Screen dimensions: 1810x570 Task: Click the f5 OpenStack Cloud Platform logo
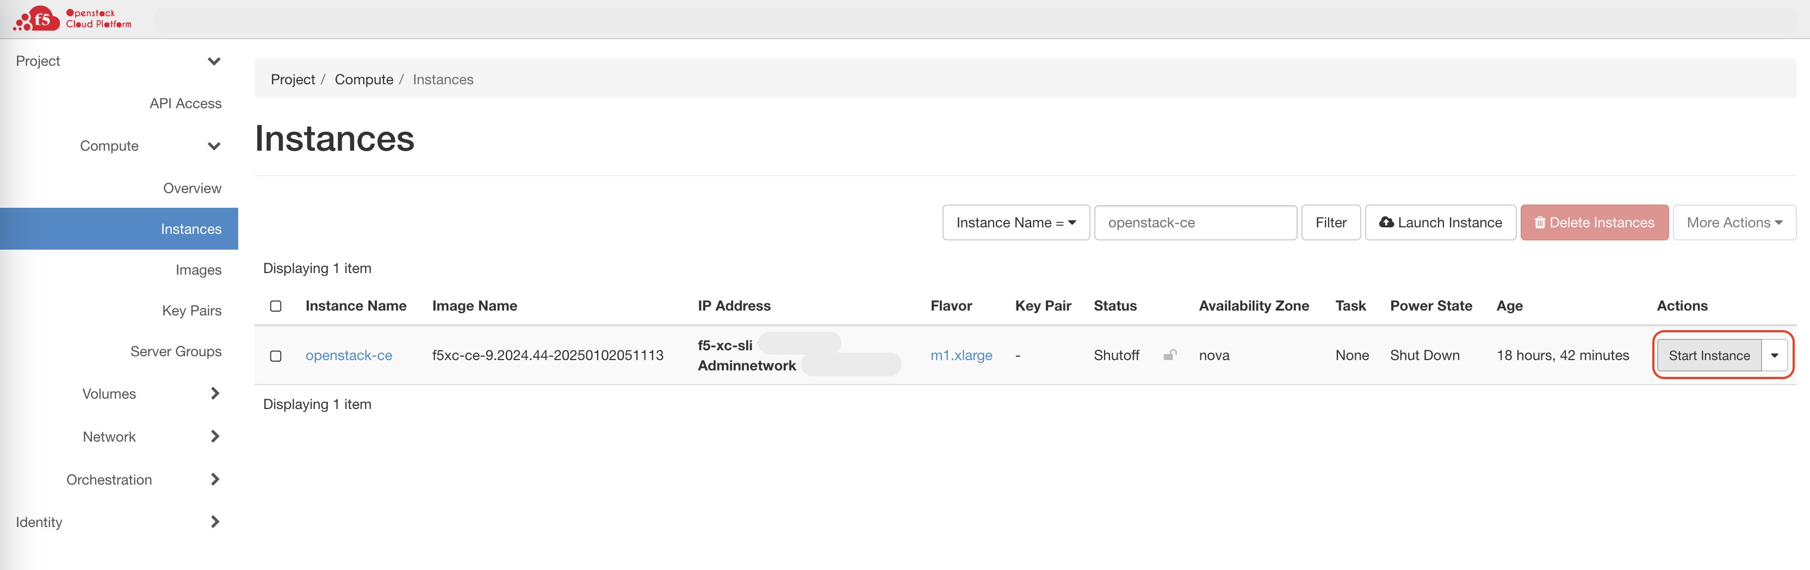tap(70, 18)
